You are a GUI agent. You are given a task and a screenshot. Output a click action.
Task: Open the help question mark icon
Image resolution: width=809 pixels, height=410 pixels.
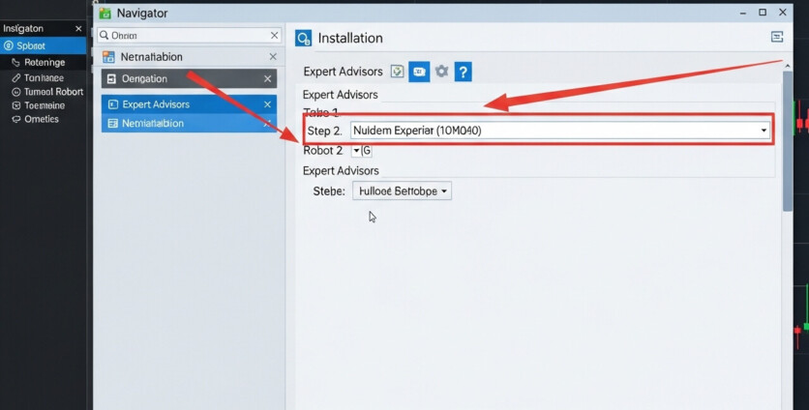[x=463, y=72]
